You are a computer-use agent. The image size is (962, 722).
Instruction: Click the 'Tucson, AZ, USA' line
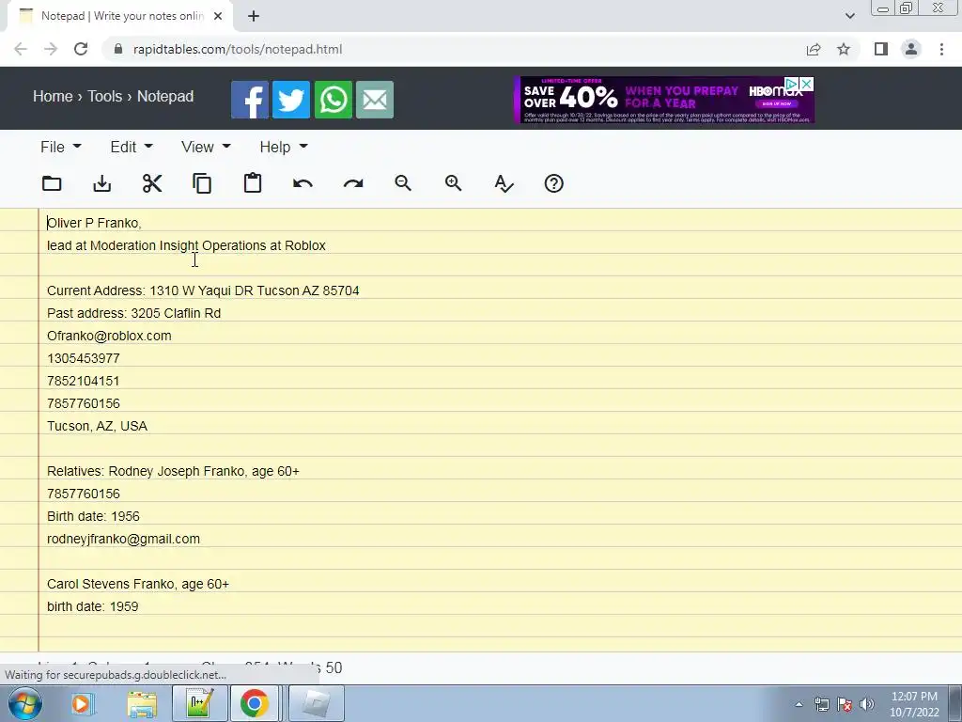point(97,426)
